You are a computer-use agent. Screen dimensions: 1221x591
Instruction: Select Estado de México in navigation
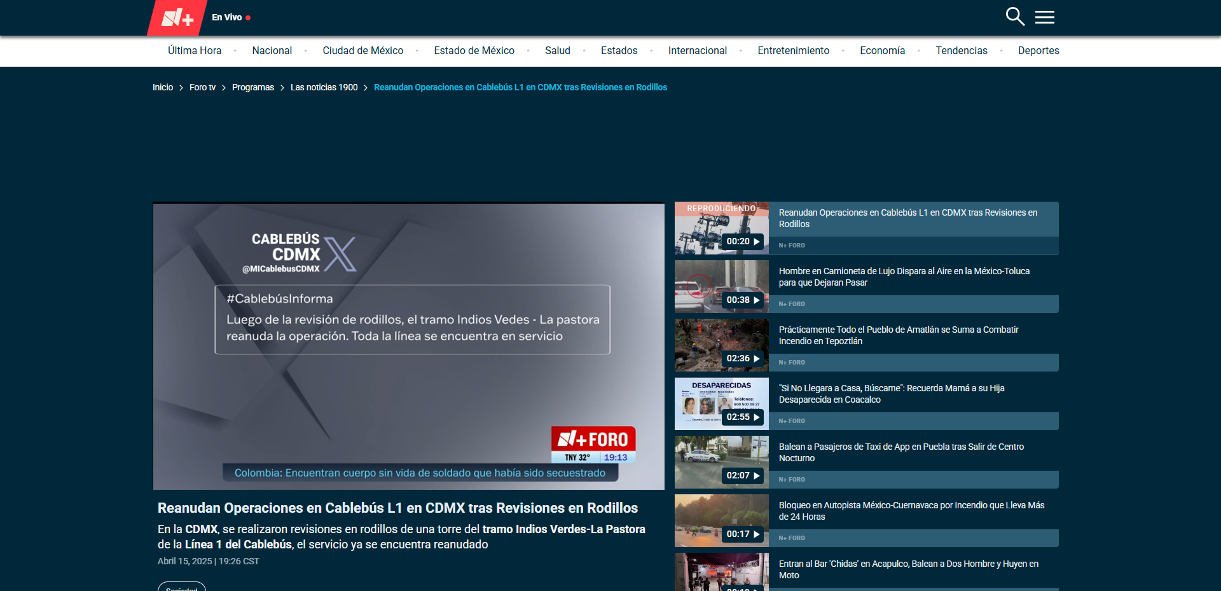tap(474, 51)
